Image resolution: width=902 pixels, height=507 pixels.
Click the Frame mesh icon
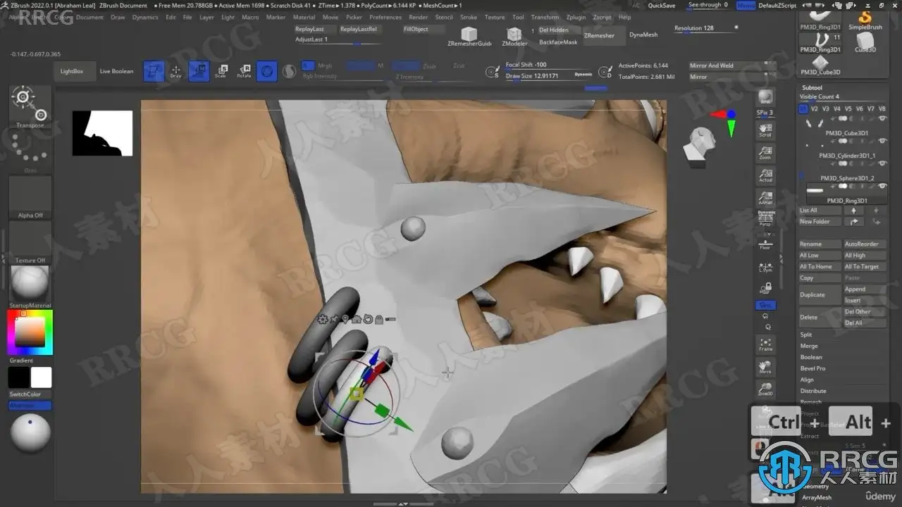(x=765, y=344)
